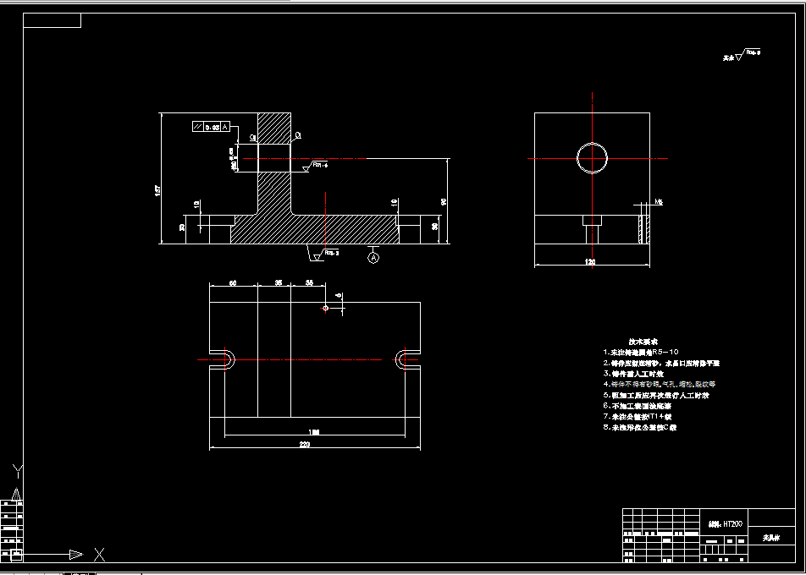
Task: Select the 190 dimension in the plan view
Action: click(x=314, y=432)
